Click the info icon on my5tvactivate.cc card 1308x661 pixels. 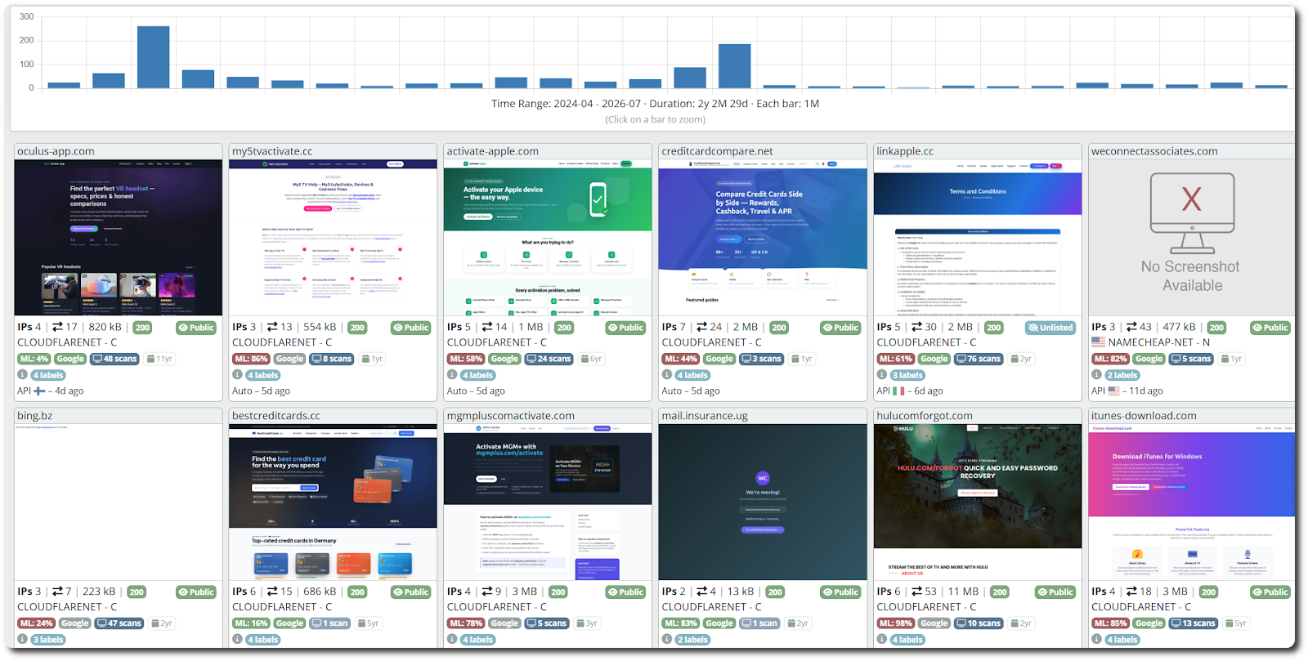(238, 375)
